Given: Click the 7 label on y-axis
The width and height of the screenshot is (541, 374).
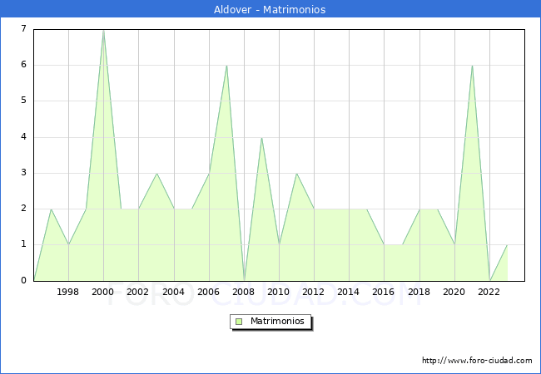Looking at the screenshot, I should pyautogui.click(x=23, y=29).
